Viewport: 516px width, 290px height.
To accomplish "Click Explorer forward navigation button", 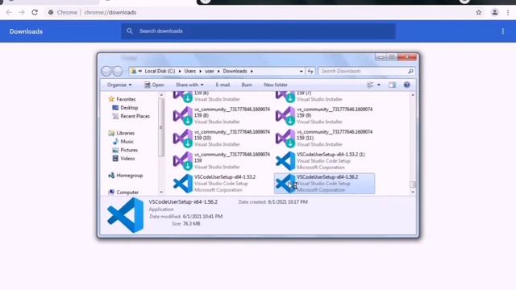I will click(118, 71).
